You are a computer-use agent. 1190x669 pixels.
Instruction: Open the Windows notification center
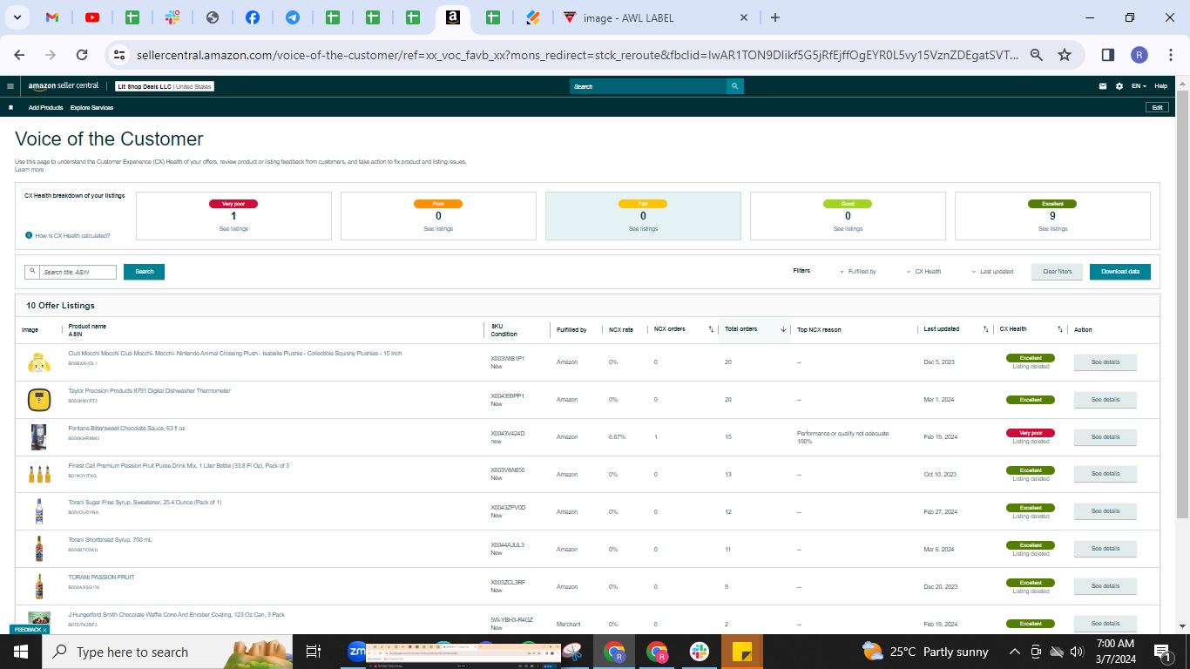(x=1162, y=652)
